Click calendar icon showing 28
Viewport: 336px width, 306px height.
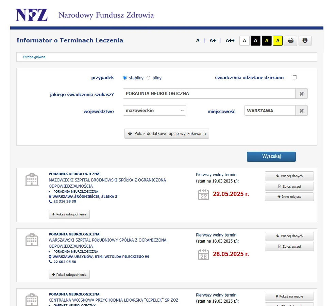203,254
